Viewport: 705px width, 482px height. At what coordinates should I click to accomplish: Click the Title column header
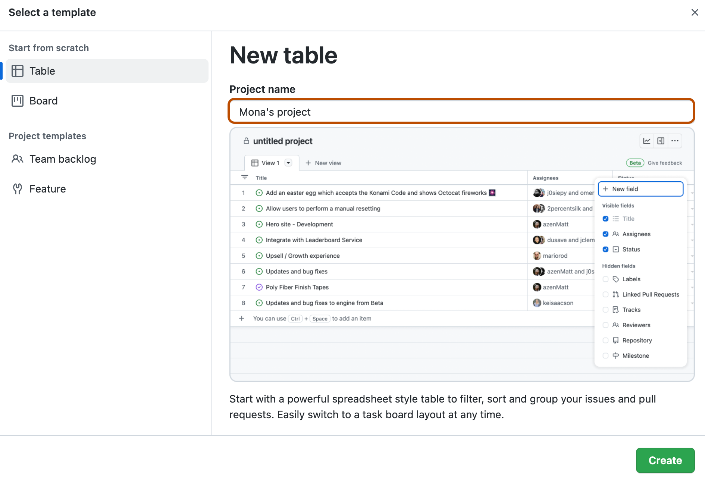[261, 178]
